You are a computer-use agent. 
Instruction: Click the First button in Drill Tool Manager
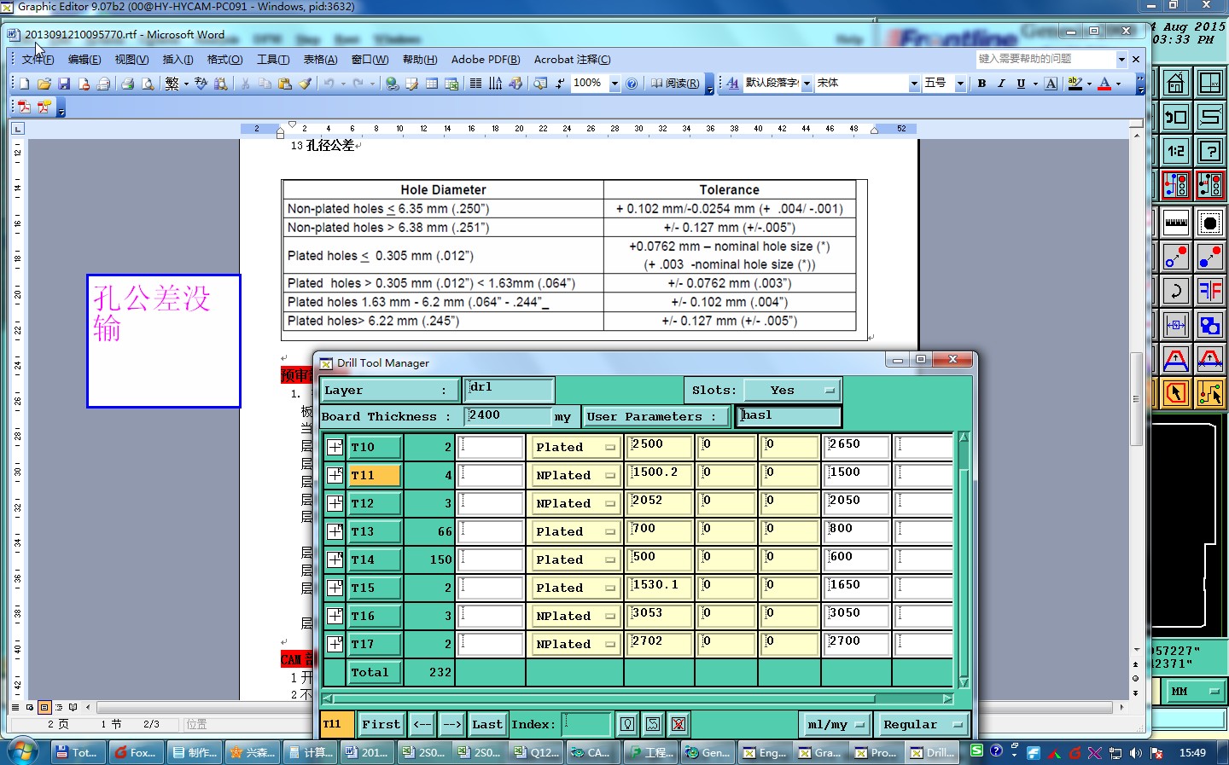381,724
